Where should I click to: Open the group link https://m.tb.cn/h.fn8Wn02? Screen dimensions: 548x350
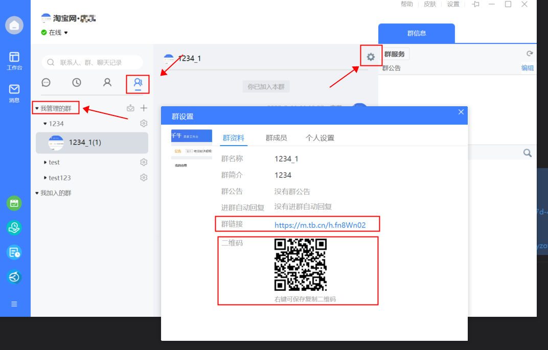(x=320, y=225)
